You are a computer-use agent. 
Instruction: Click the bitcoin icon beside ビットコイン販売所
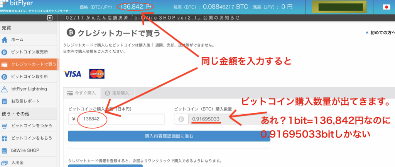tap(4, 52)
